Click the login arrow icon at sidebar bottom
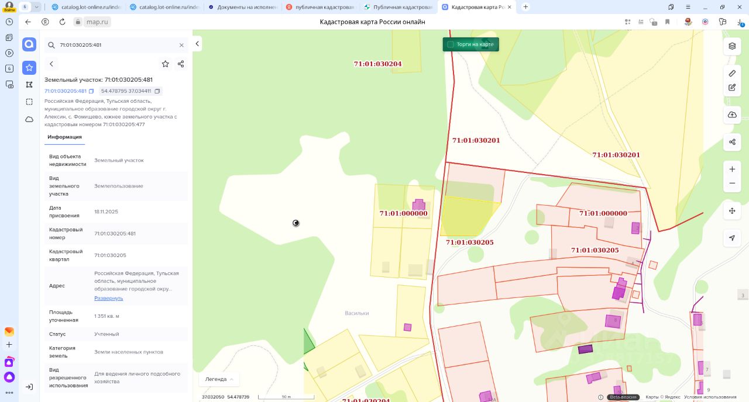Screen dimensions: 749x402 (29, 387)
